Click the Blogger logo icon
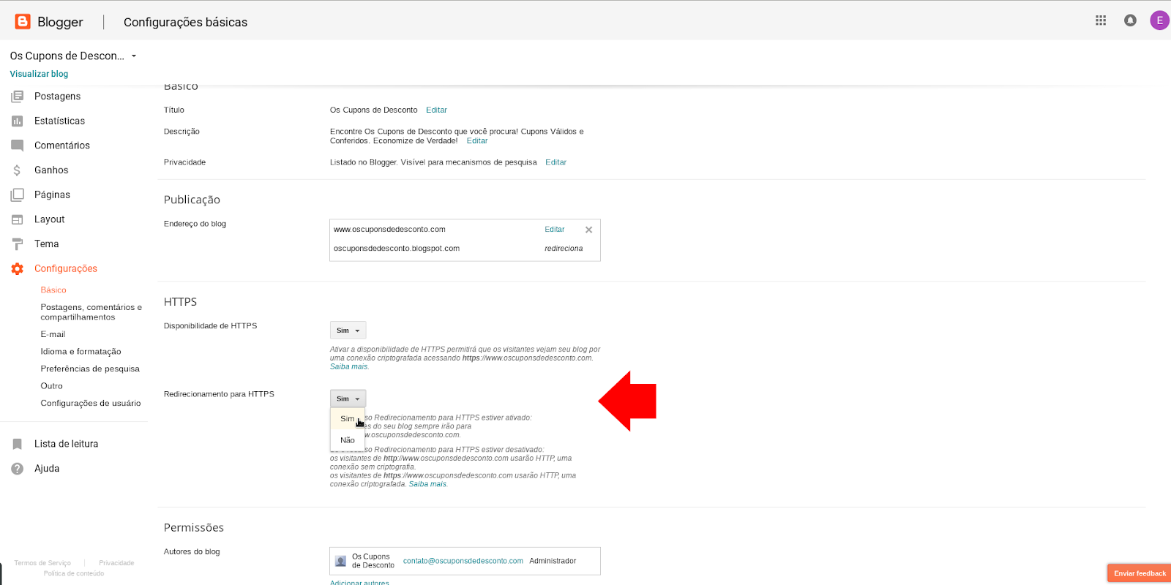This screenshot has width=1171, height=585. 23,22
